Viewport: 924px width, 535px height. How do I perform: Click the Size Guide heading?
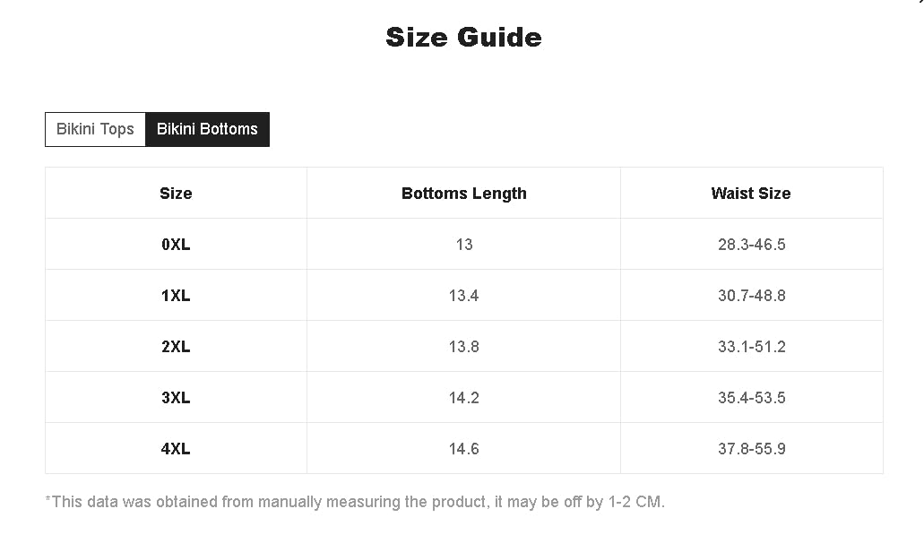pos(463,38)
